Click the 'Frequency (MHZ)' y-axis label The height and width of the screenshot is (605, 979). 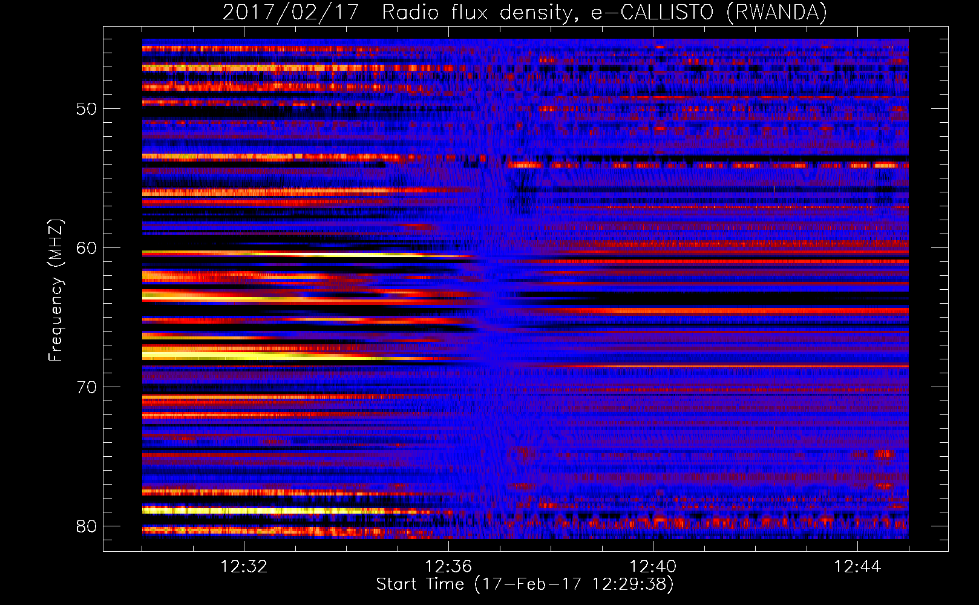(x=55, y=290)
